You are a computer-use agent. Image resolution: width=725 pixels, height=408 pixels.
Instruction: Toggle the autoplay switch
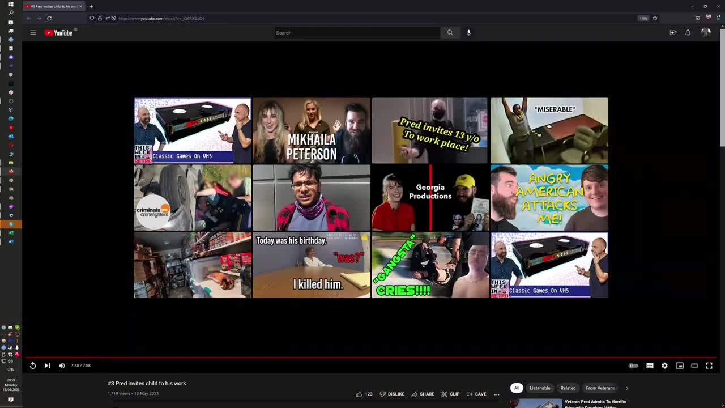pyautogui.click(x=634, y=365)
